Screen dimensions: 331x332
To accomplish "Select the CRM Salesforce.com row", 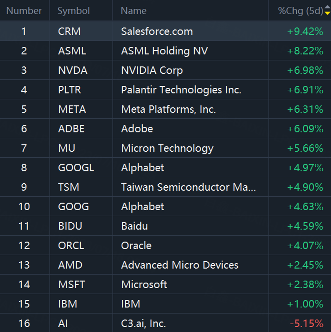I will tap(156, 31).
